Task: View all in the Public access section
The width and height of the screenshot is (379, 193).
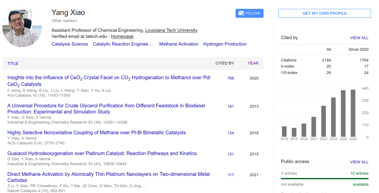Action: pos(359,162)
